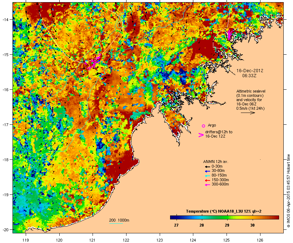Screen dimensions: 293x243
Task: Click the 16-Dec-2012 date label
Action: pos(250,71)
